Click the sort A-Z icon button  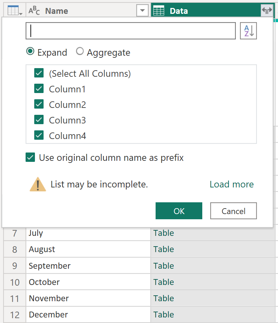pyautogui.click(x=248, y=31)
